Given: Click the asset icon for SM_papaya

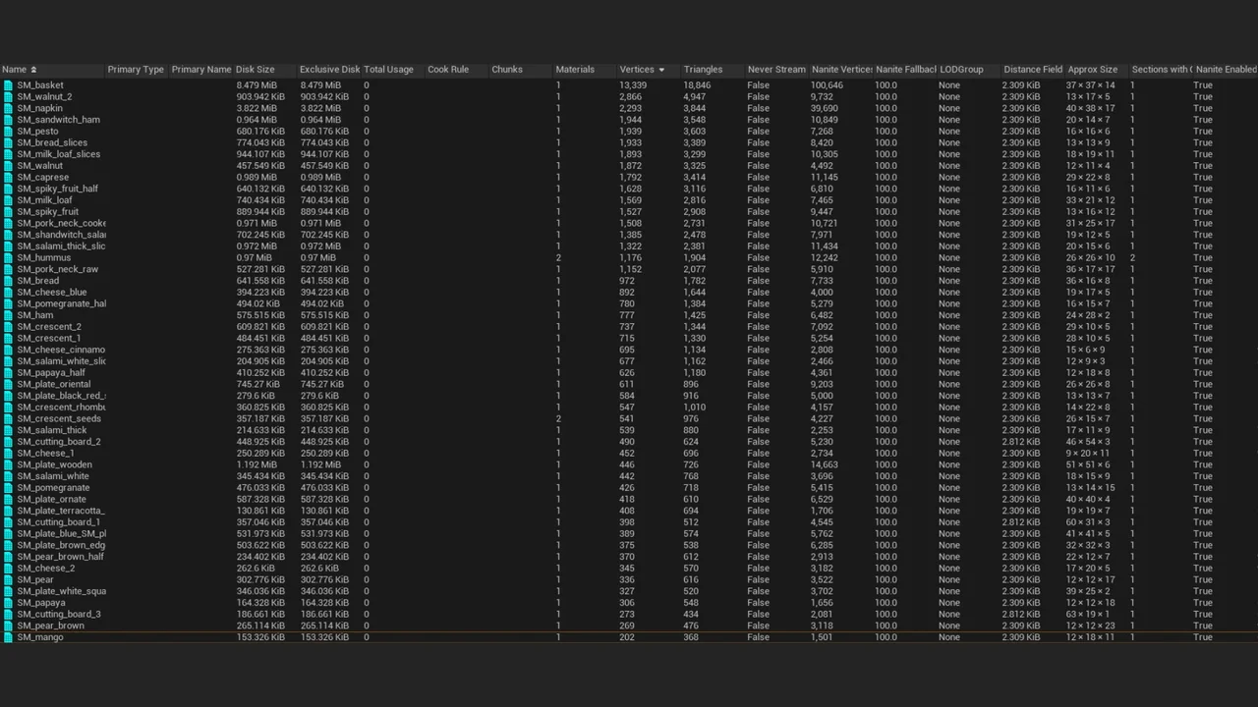Looking at the screenshot, I should pyautogui.click(x=8, y=603).
